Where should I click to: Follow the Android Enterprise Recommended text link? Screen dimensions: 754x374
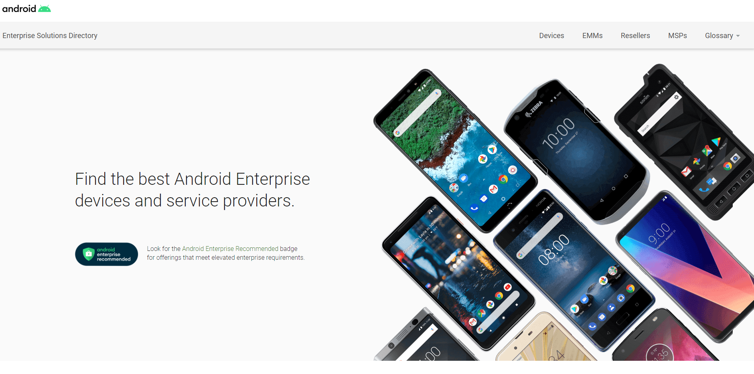(x=230, y=249)
